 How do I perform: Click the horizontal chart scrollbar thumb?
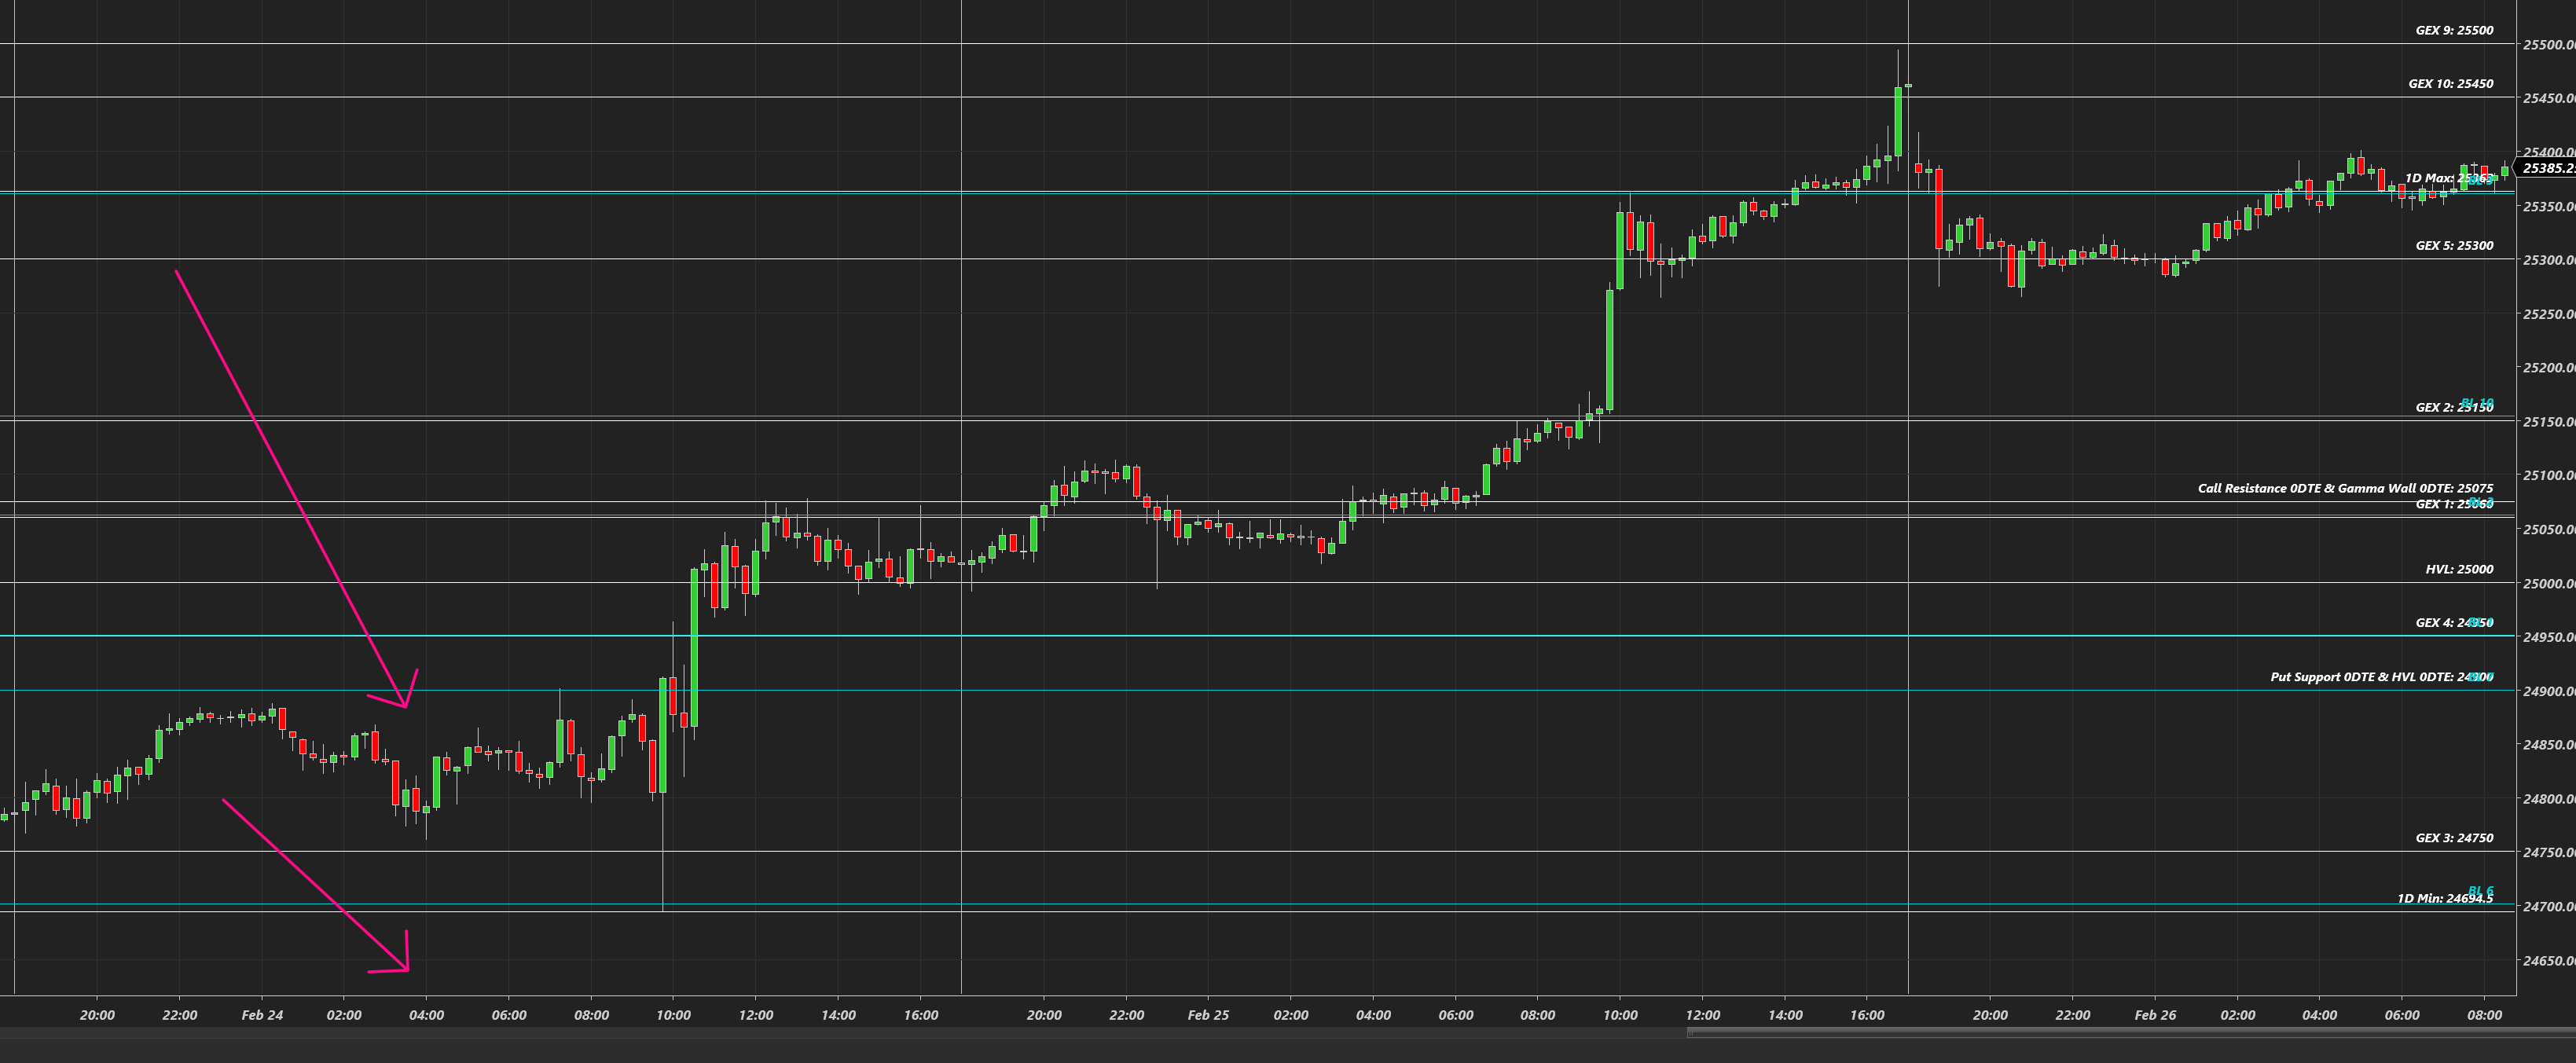point(2130,1033)
